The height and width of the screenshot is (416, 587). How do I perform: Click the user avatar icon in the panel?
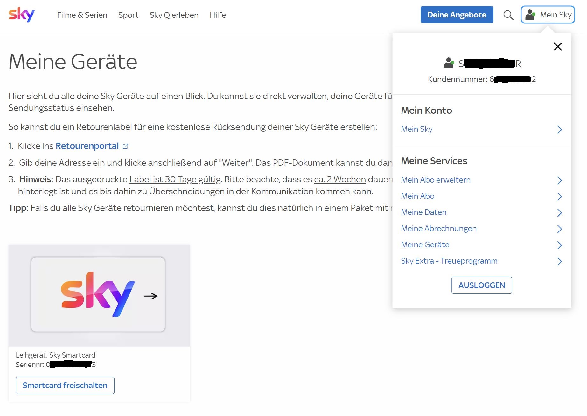click(x=449, y=63)
